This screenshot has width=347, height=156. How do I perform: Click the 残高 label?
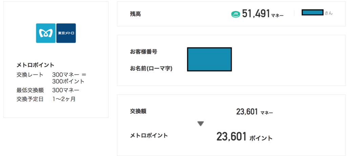pyautogui.click(x=136, y=14)
